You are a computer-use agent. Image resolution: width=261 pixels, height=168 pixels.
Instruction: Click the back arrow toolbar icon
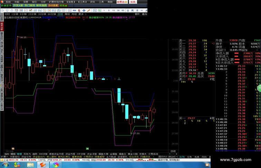tap(2, 10)
